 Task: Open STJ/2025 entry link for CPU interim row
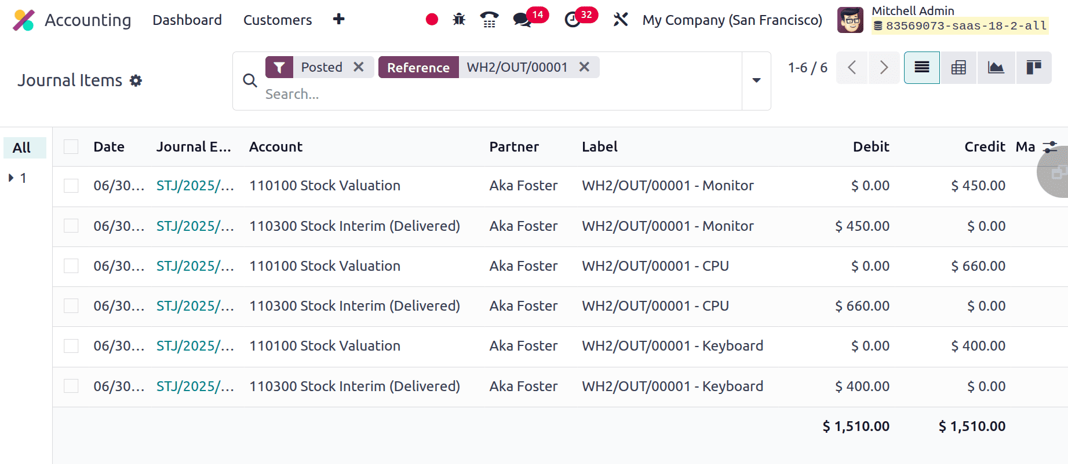coord(195,305)
